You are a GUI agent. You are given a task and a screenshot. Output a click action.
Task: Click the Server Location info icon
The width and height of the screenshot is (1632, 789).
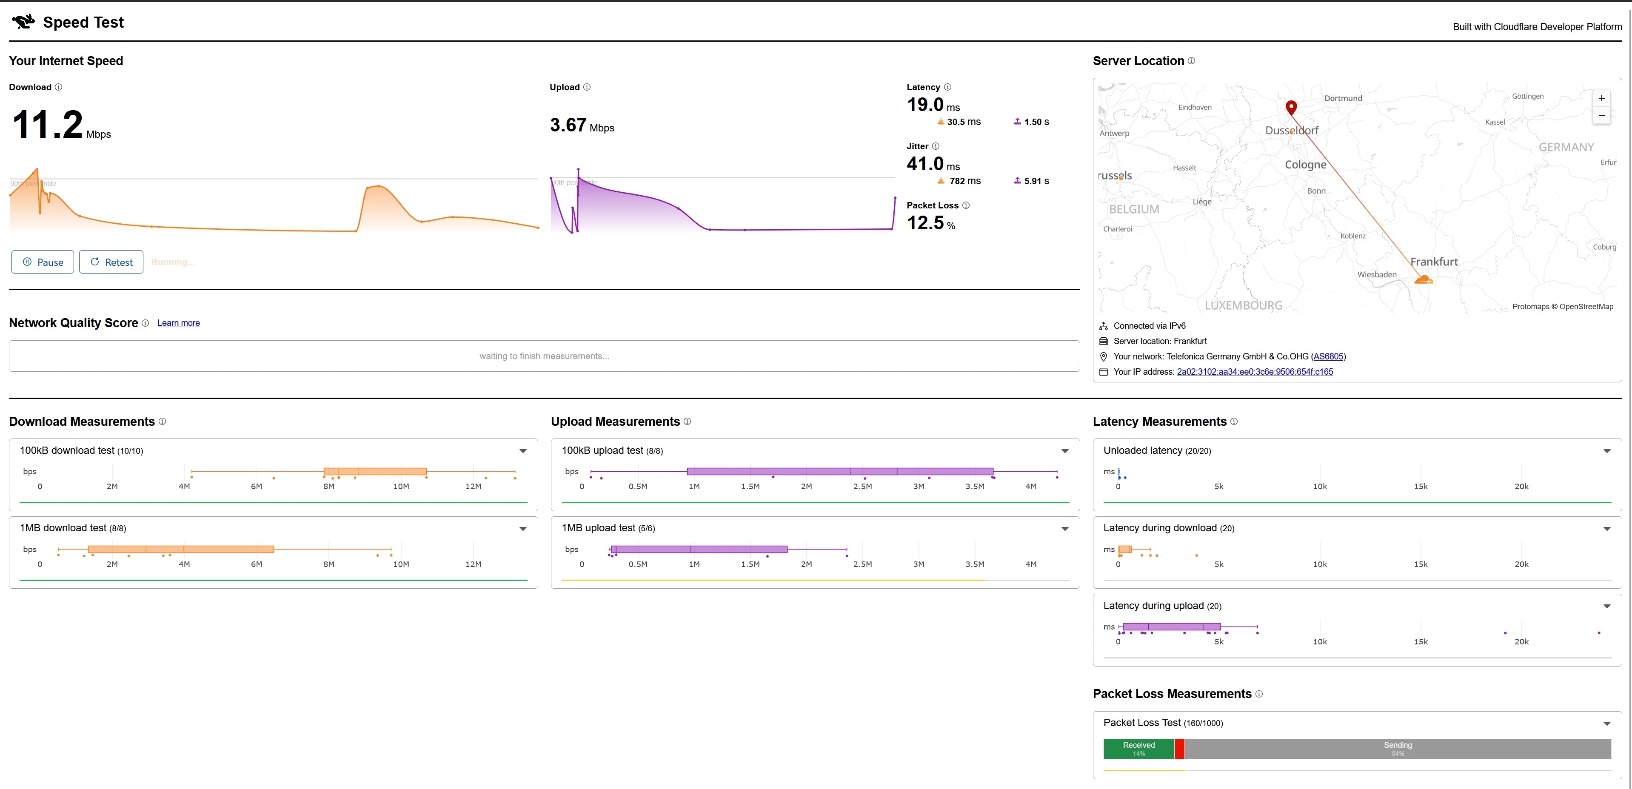pos(1191,61)
